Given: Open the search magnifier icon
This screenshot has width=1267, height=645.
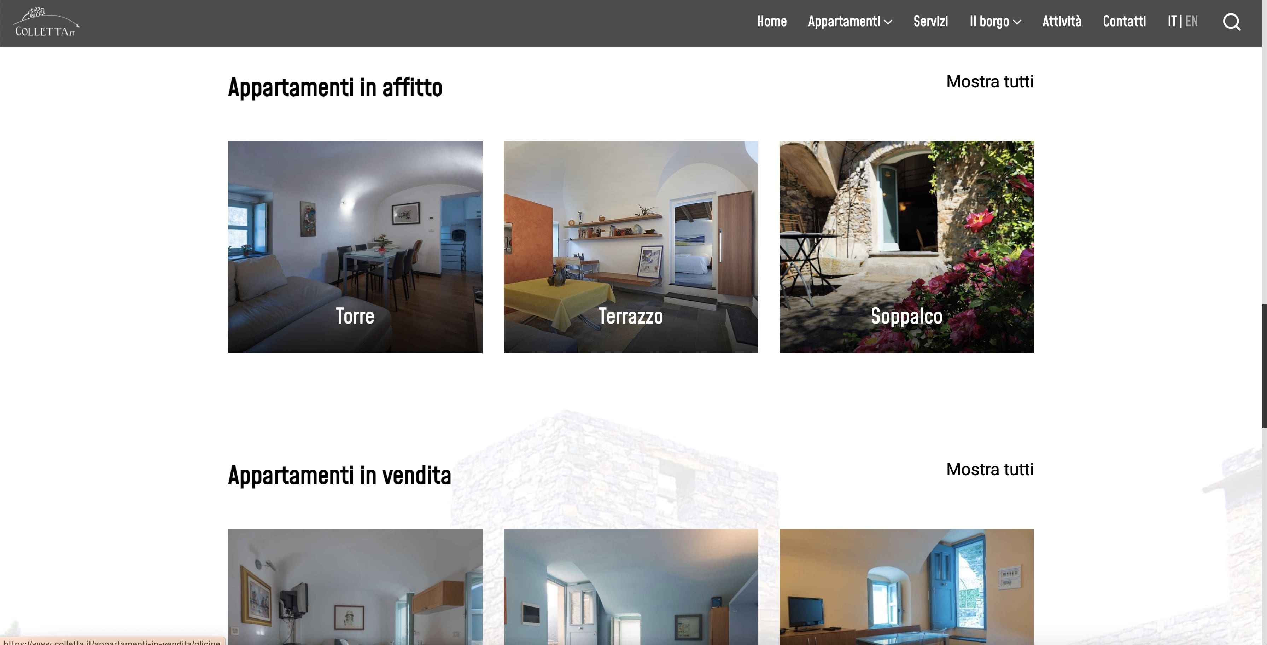Looking at the screenshot, I should pyautogui.click(x=1232, y=22).
